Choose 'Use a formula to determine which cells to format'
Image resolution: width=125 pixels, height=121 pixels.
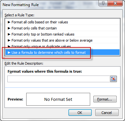pyautogui.click(x=62, y=52)
